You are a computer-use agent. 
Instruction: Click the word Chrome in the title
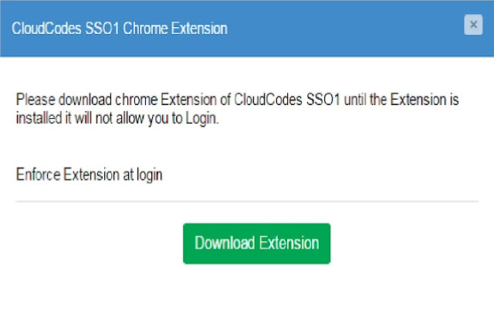point(151,29)
